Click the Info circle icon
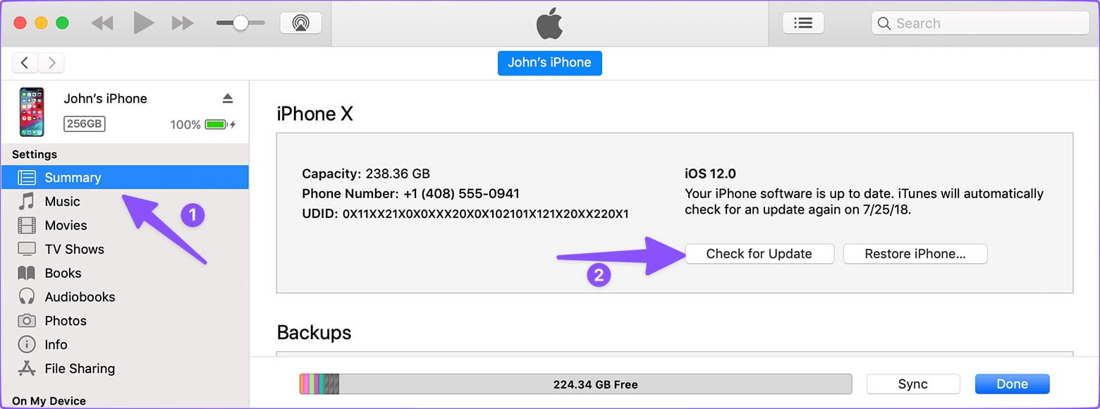Screen dimensions: 1100x409 (27, 345)
